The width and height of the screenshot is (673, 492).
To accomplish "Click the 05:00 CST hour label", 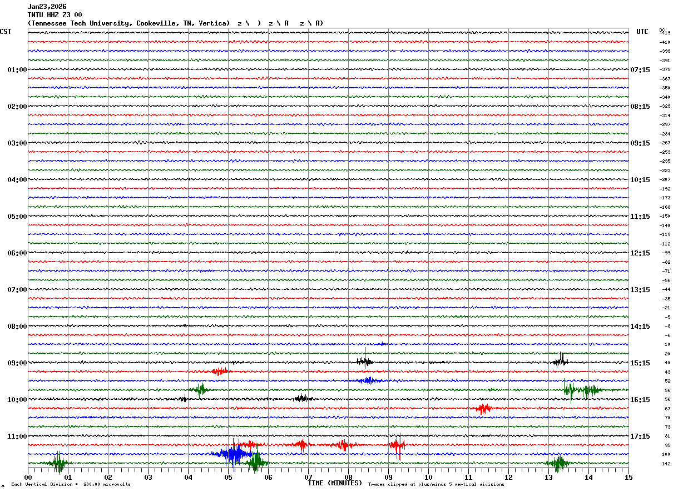I will coord(17,217).
